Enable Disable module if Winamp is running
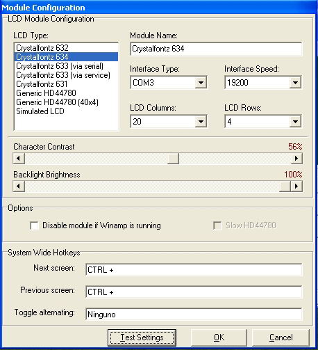318x350 pixels. [x=34, y=225]
